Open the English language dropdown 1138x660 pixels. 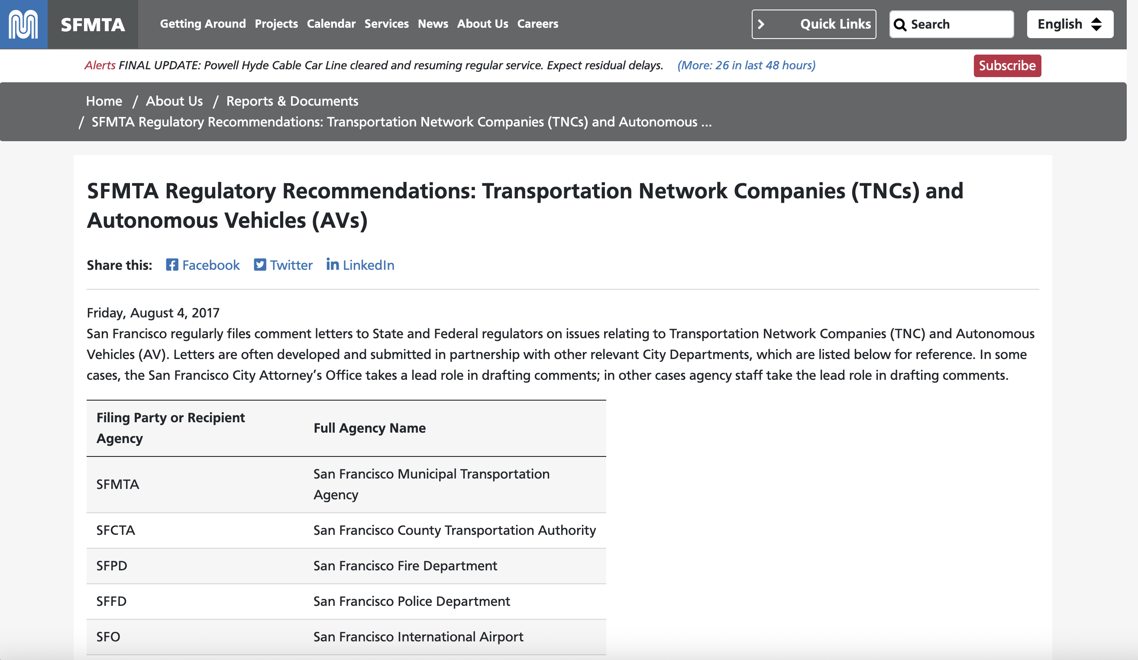[x=1059, y=24]
